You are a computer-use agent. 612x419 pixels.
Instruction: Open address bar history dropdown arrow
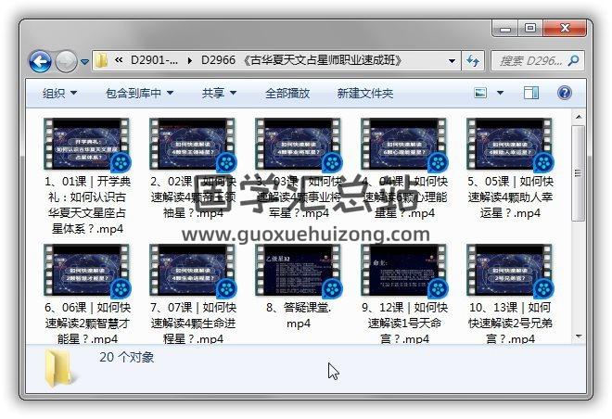[x=452, y=61]
